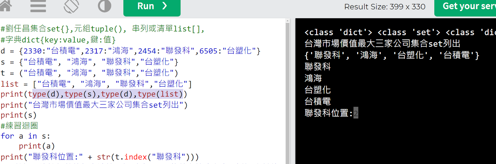Open the Get your server button
This screenshot has width=496, height=164.
465,7
